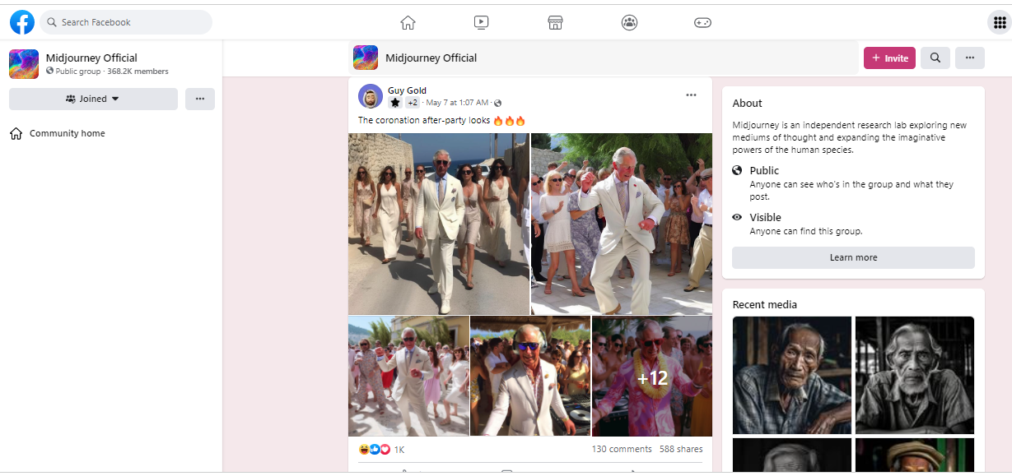Open the Gaming controller icon
Image resolution: width=1012 pixels, height=476 pixels.
pyautogui.click(x=702, y=22)
